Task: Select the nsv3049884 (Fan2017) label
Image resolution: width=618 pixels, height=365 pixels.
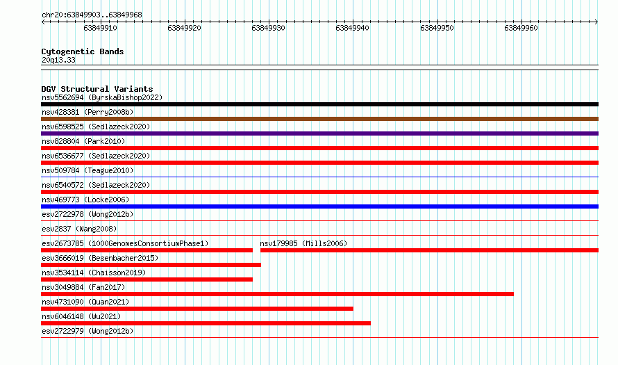Action: click(83, 287)
